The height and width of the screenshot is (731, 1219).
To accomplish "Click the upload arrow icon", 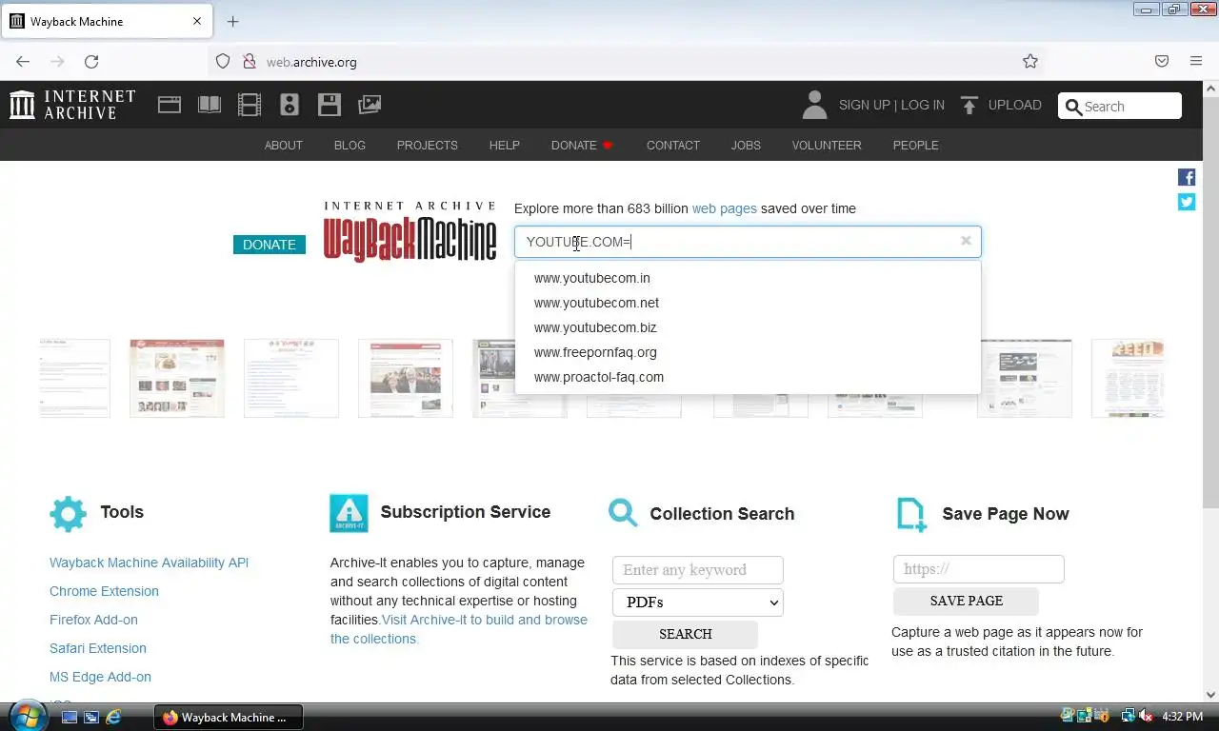I will [x=969, y=105].
